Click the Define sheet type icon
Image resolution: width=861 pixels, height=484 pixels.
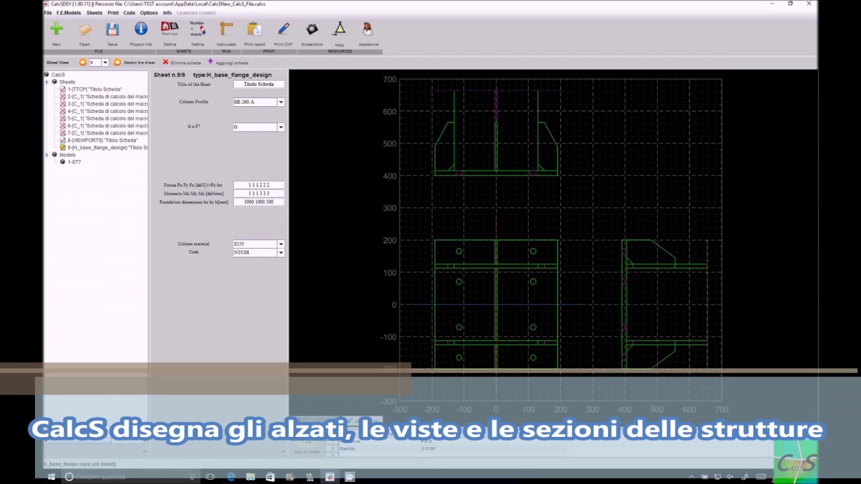tap(170, 29)
